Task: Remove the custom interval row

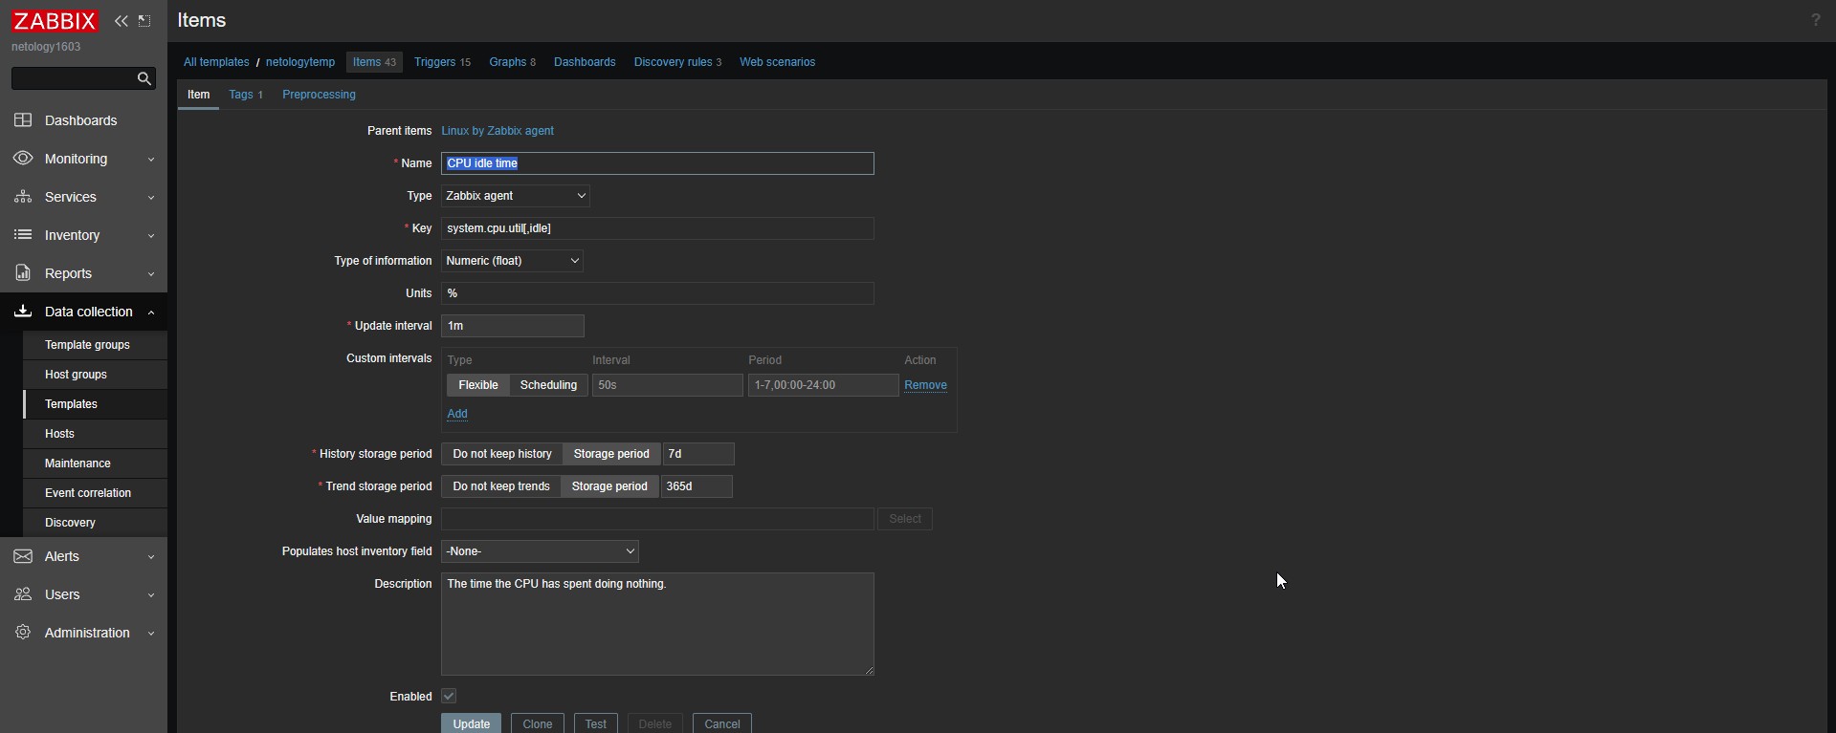Action: tap(925, 385)
